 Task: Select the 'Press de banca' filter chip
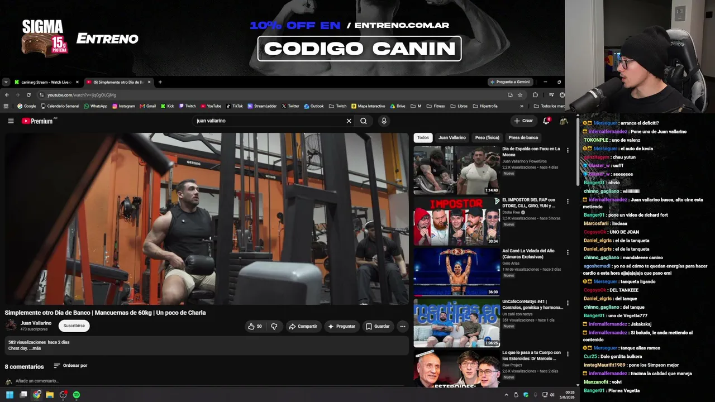pyautogui.click(x=523, y=137)
